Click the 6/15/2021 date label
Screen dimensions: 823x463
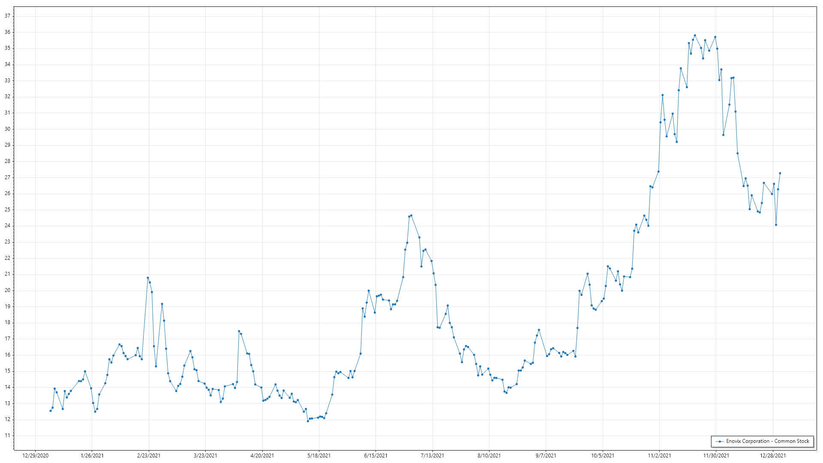tap(376, 456)
